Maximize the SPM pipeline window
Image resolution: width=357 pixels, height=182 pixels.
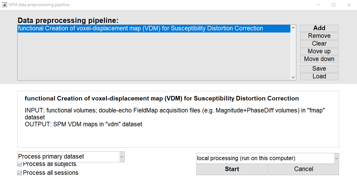coord(334,5)
